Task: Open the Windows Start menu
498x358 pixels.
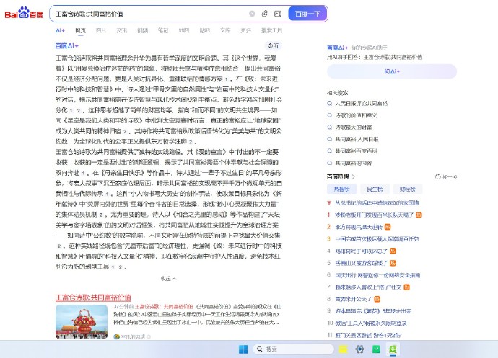Action: 244,349
